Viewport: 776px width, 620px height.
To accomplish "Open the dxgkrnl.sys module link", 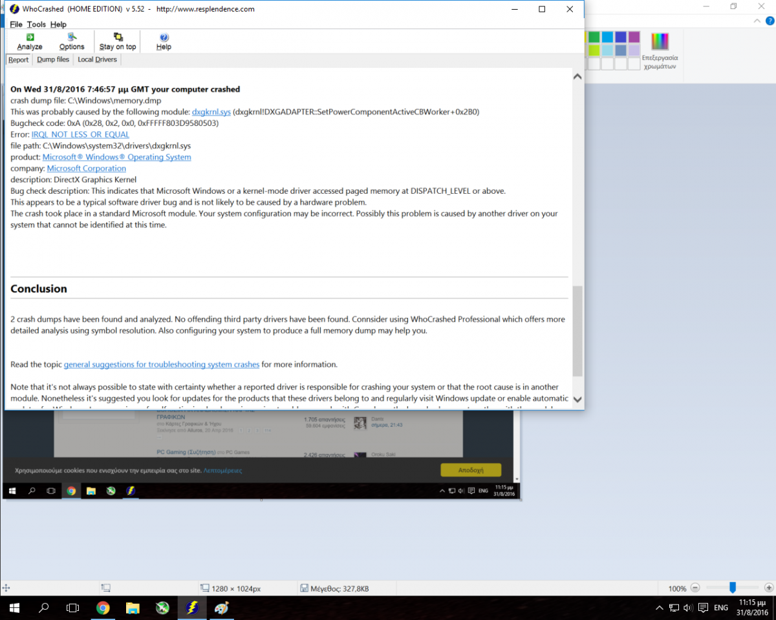I will pos(211,112).
